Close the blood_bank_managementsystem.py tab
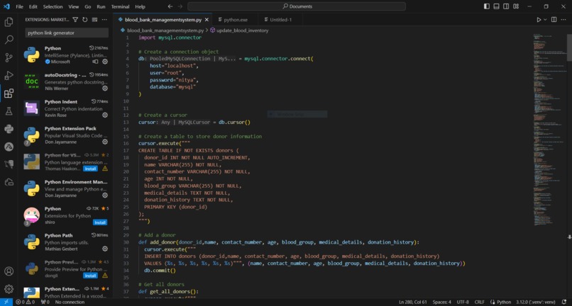 pos(207,20)
